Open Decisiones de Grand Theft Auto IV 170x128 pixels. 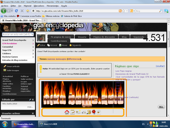[x=132, y=74]
